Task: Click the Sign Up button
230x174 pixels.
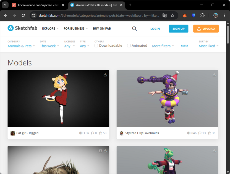Action: (x=179, y=29)
